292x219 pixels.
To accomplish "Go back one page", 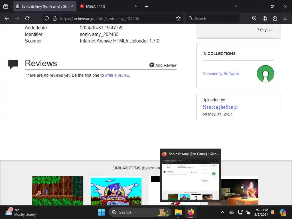I will pyautogui.click(x=7, y=18).
